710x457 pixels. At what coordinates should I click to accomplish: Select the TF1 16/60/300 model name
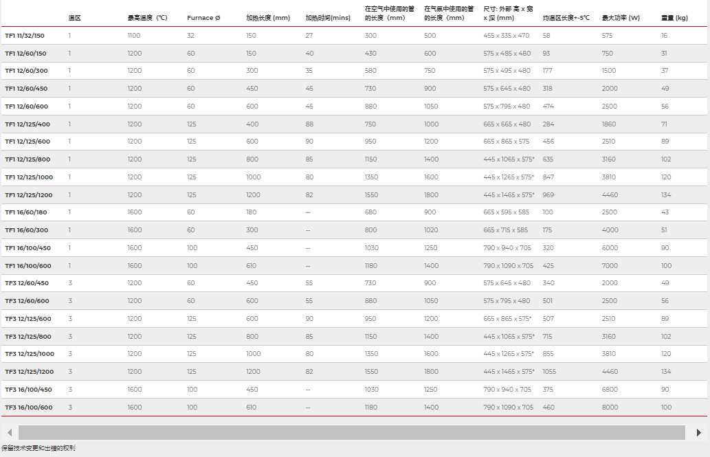26,230
